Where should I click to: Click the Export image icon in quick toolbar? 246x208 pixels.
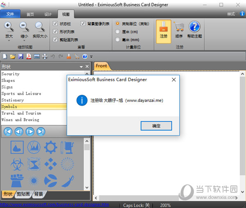coord(37,57)
